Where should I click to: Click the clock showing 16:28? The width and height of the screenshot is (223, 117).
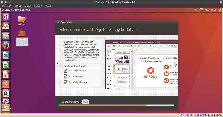(214, 10)
